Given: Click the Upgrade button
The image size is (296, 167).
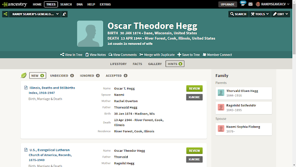Looking at the screenshot, I should point(228,4).
